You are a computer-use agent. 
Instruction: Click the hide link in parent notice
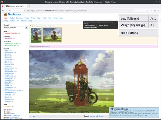pyautogui.click(x=53, y=26)
